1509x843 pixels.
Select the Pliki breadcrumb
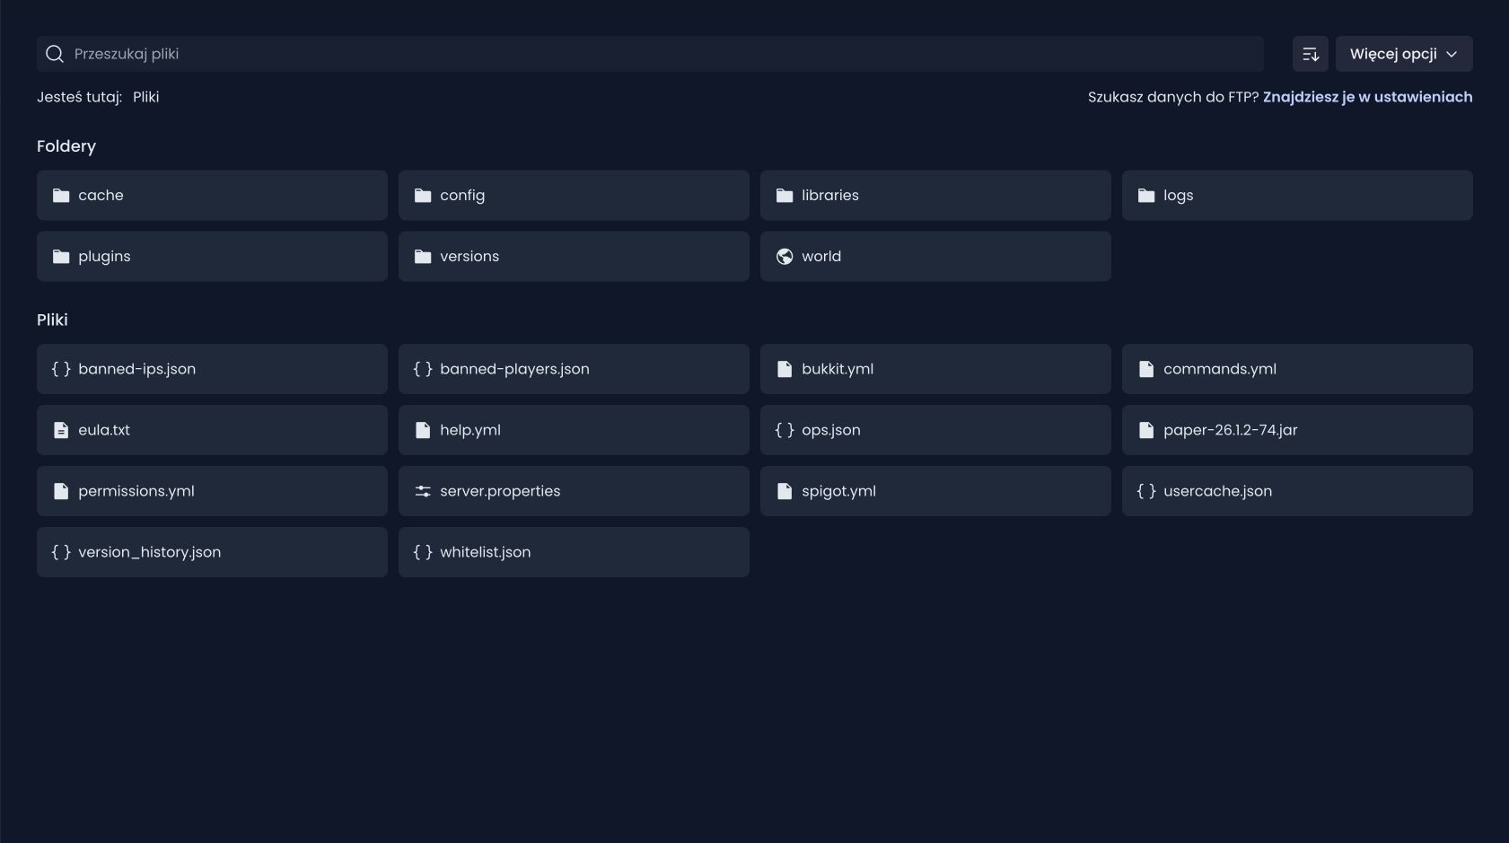coord(145,97)
